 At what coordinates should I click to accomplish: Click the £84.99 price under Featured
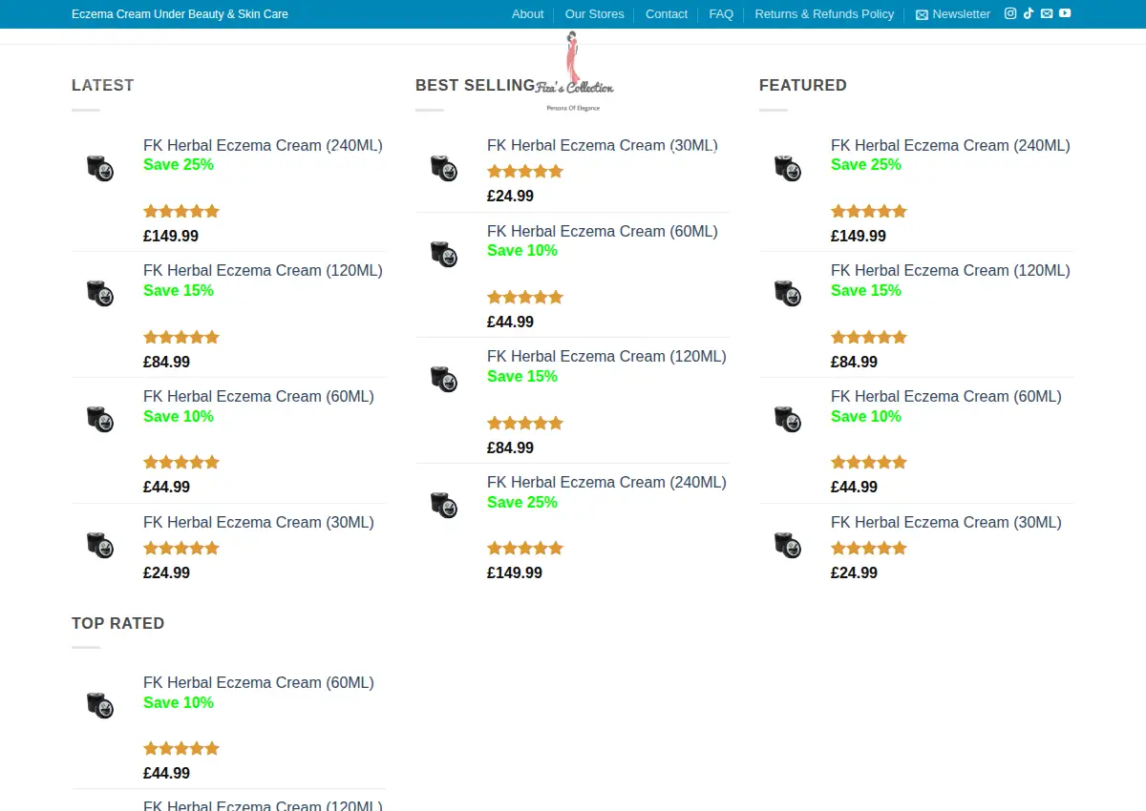[x=854, y=363]
